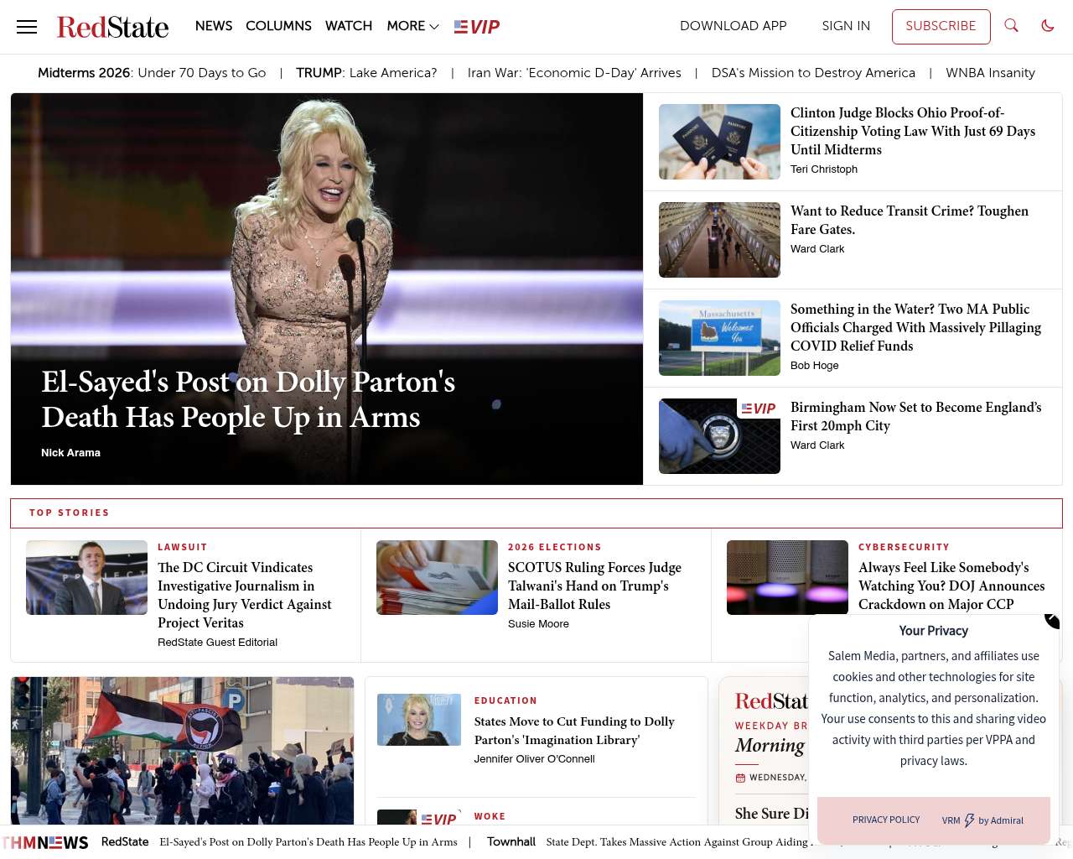Click author Jennifer Oliver O'Connell
1073x859 pixels.
click(534, 759)
